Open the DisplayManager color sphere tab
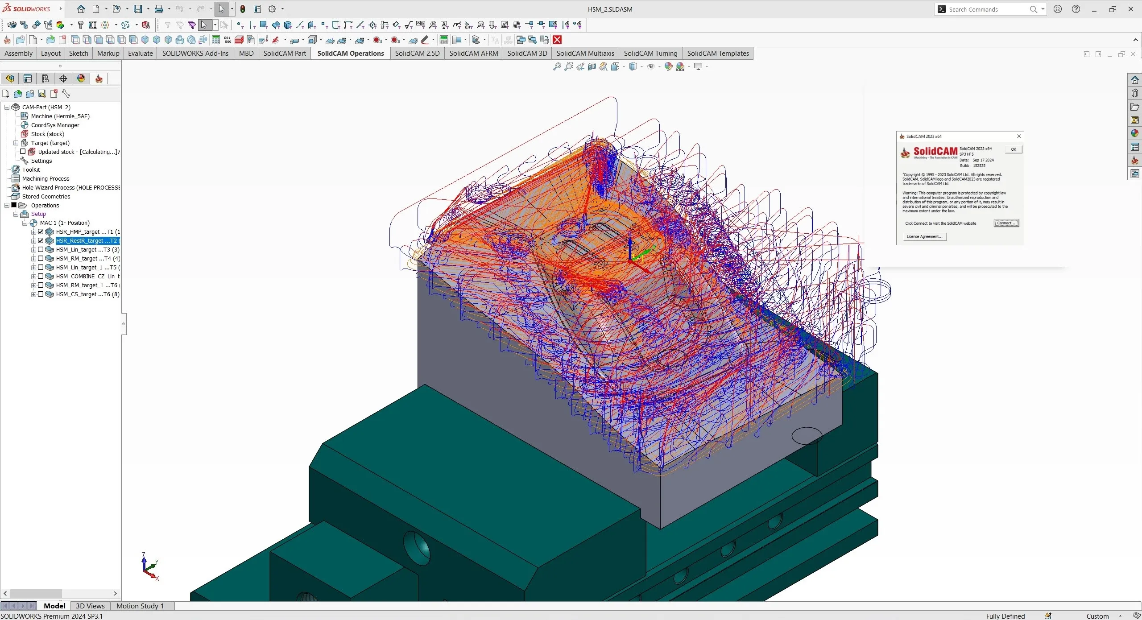1142x620 pixels. 81,79
